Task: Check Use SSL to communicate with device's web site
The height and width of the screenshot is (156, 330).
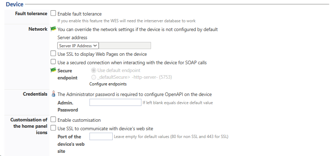Action: [53, 128]
